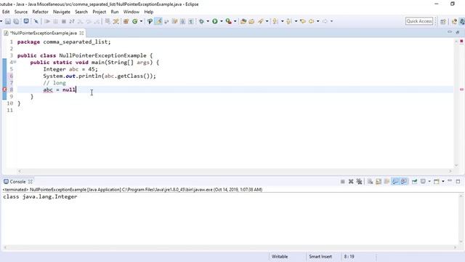Open the New Java Class dropdown arrow

coord(141,21)
